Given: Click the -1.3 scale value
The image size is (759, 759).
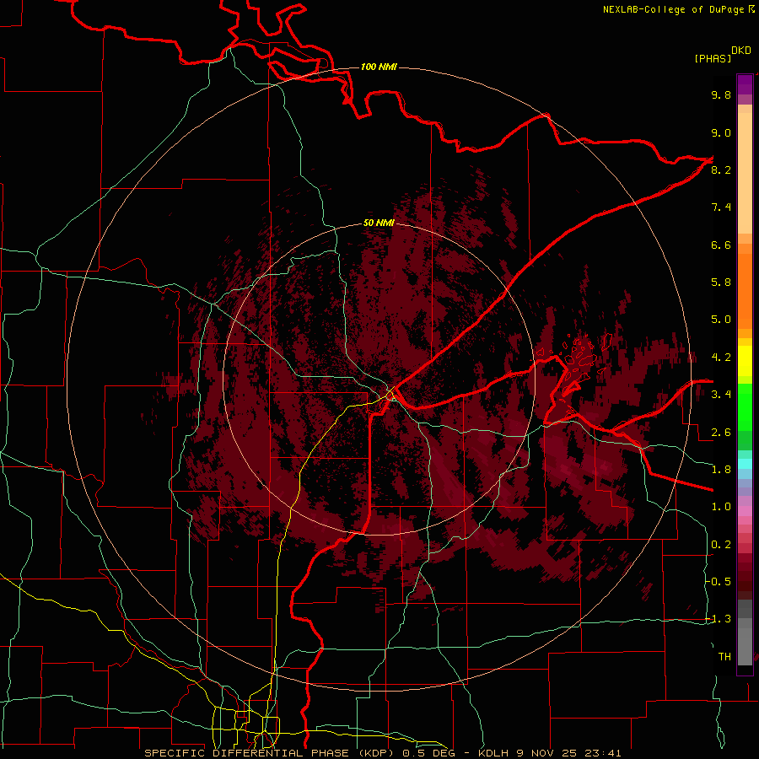Looking at the screenshot, I should [x=719, y=619].
